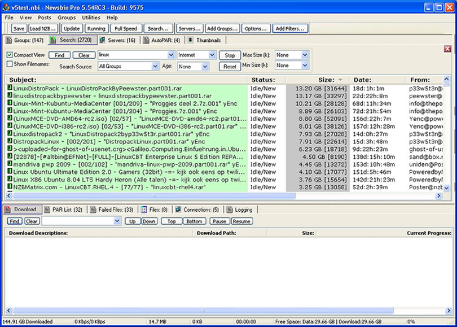Click the search results horizontal scrollbar

[x=155, y=196]
